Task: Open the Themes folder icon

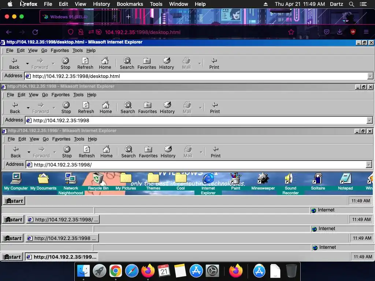Action: click(153, 181)
